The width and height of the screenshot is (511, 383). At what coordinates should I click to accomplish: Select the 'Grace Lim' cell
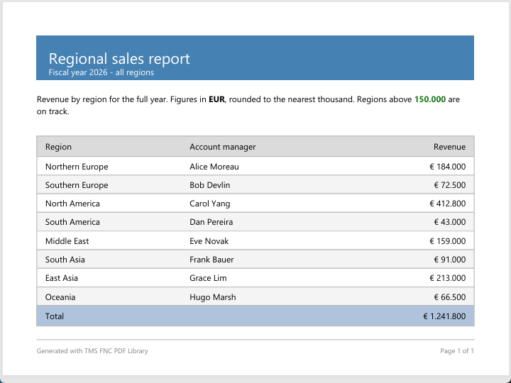click(x=208, y=278)
